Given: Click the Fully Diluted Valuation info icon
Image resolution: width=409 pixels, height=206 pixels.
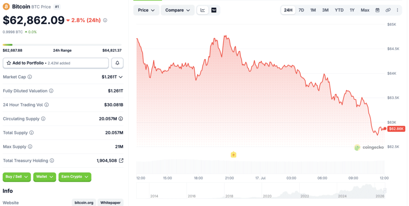Looking at the screenshot, I should pyautogui.click(x=51, y=91).
